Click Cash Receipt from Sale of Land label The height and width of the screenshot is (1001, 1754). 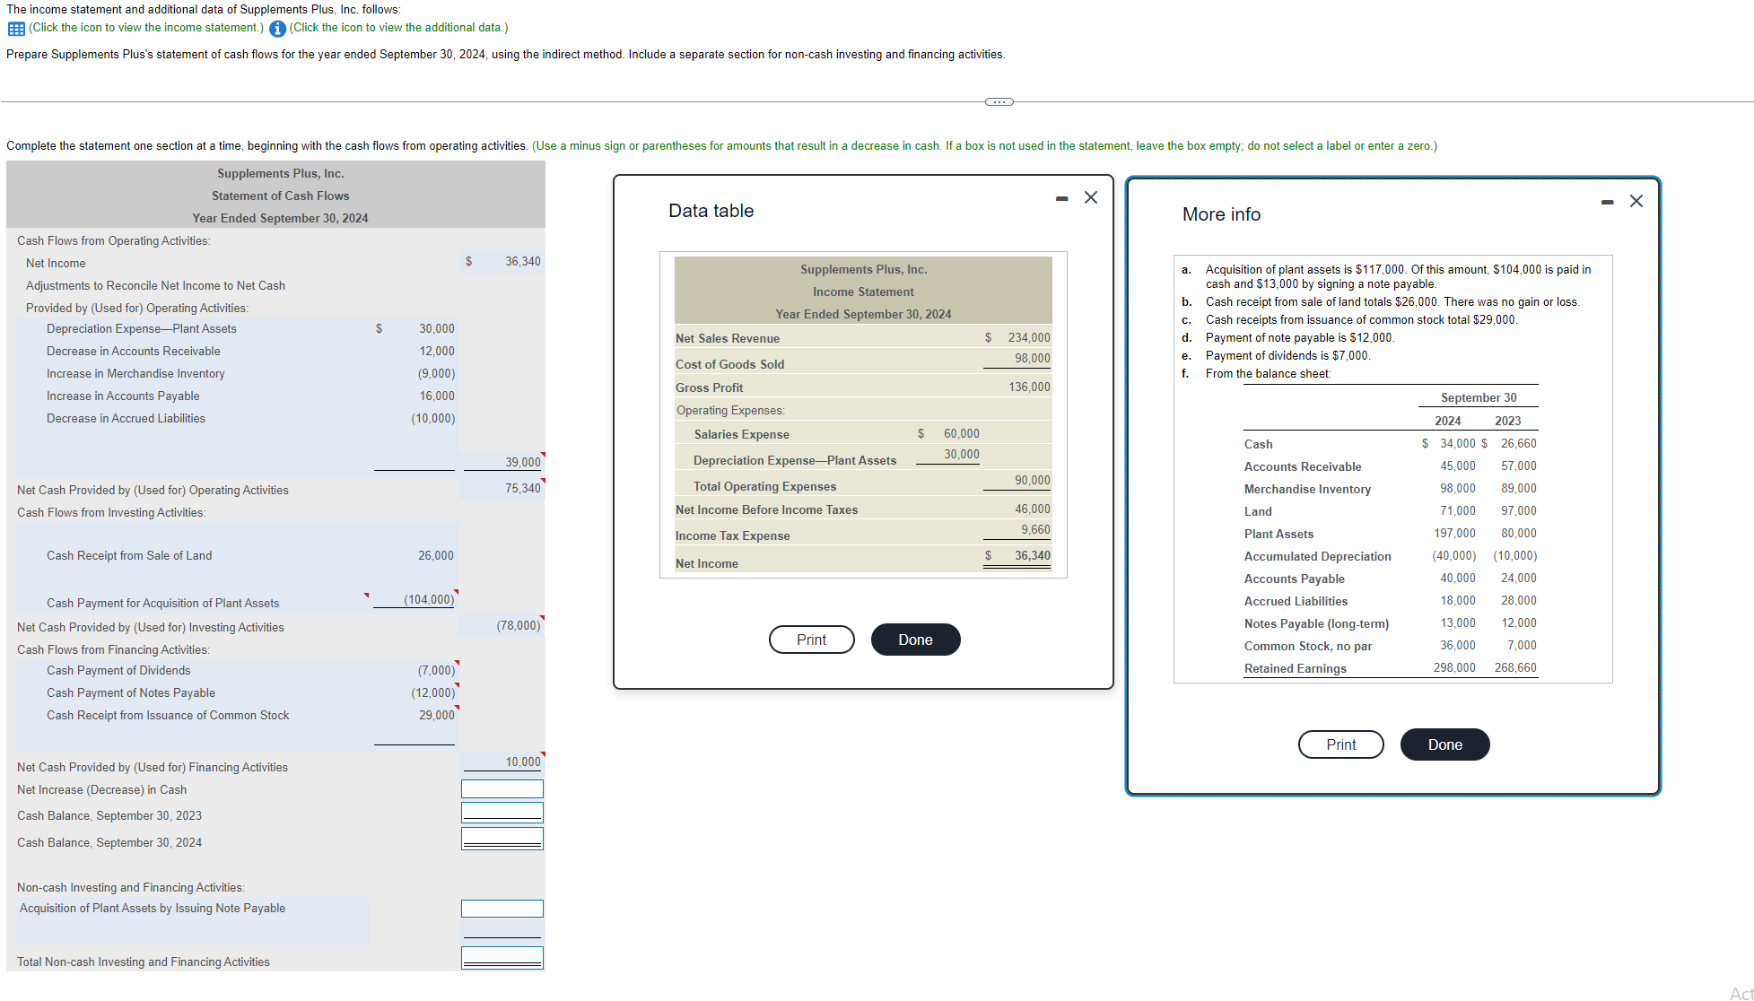click(x=129, y=556)
